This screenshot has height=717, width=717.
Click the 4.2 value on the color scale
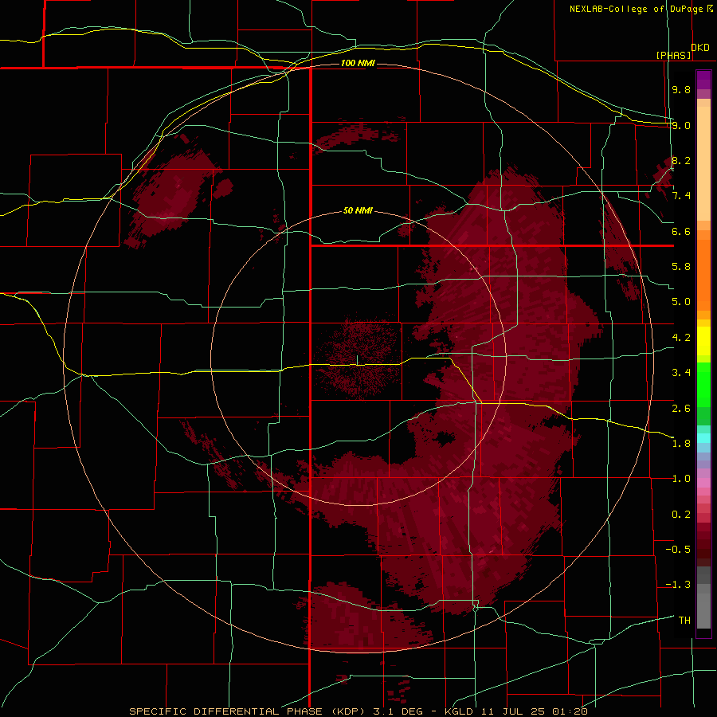click(x=681, y=338)
